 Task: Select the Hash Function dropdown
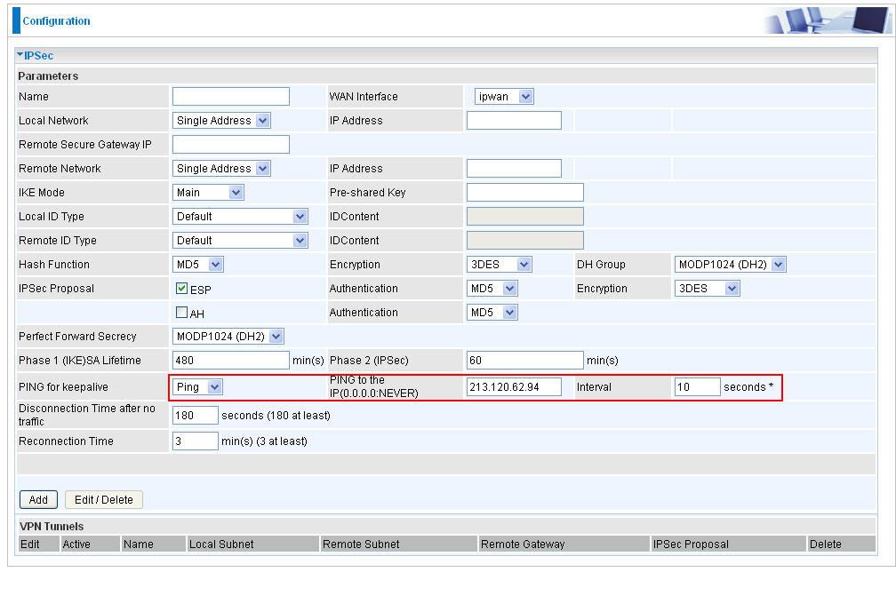[x=197, y=265]
